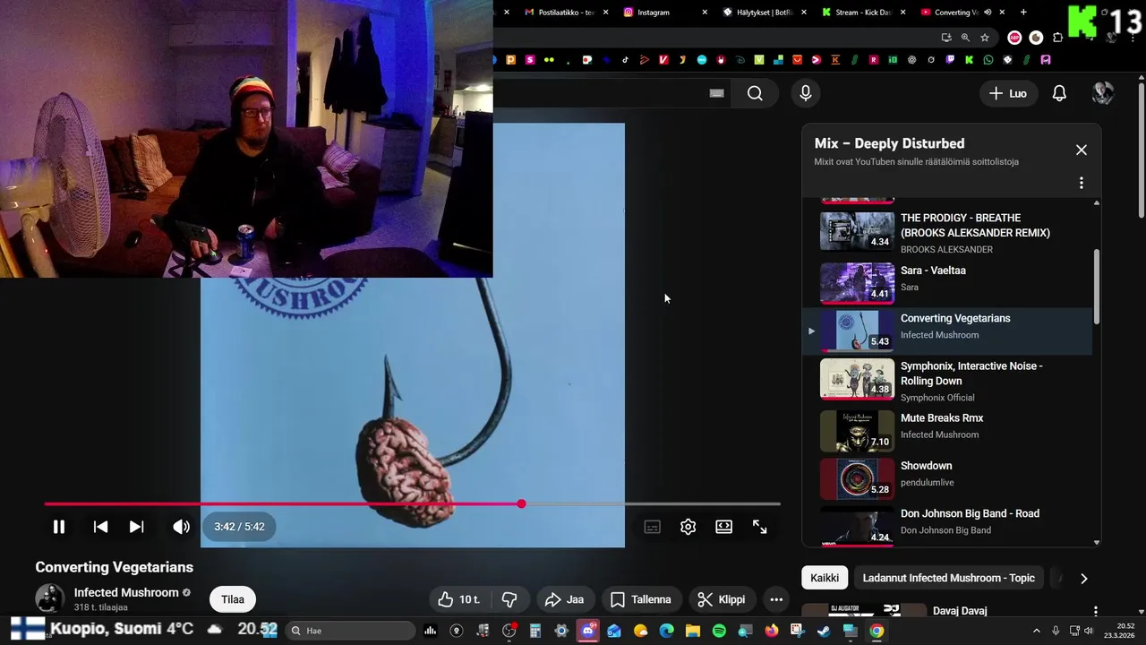This screenshot has width=1146, height=645.
Task: Skip to previous track in player
Action: [100, 527]
